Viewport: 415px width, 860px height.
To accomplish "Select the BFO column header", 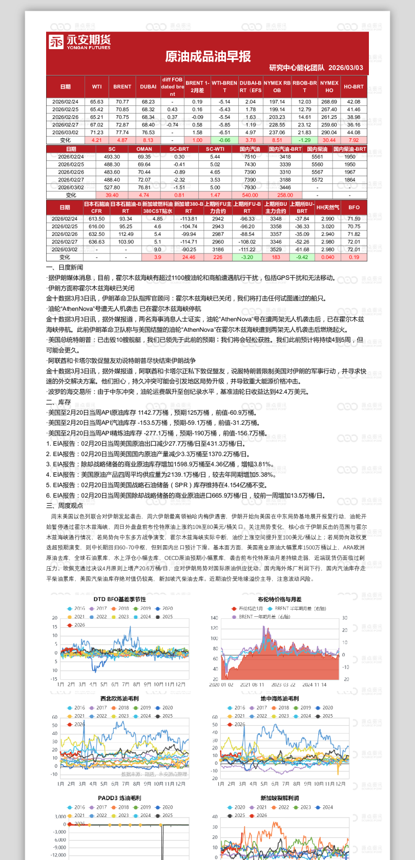I will (354, 207).
